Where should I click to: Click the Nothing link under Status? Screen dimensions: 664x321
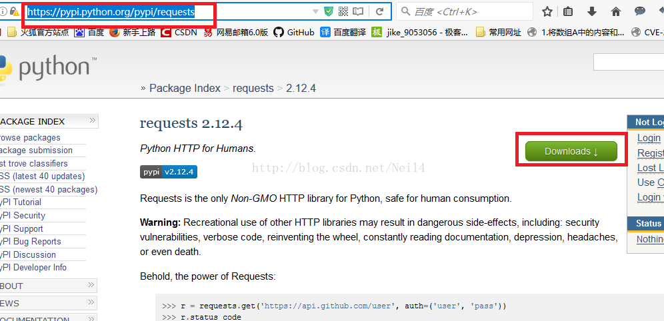650,239
